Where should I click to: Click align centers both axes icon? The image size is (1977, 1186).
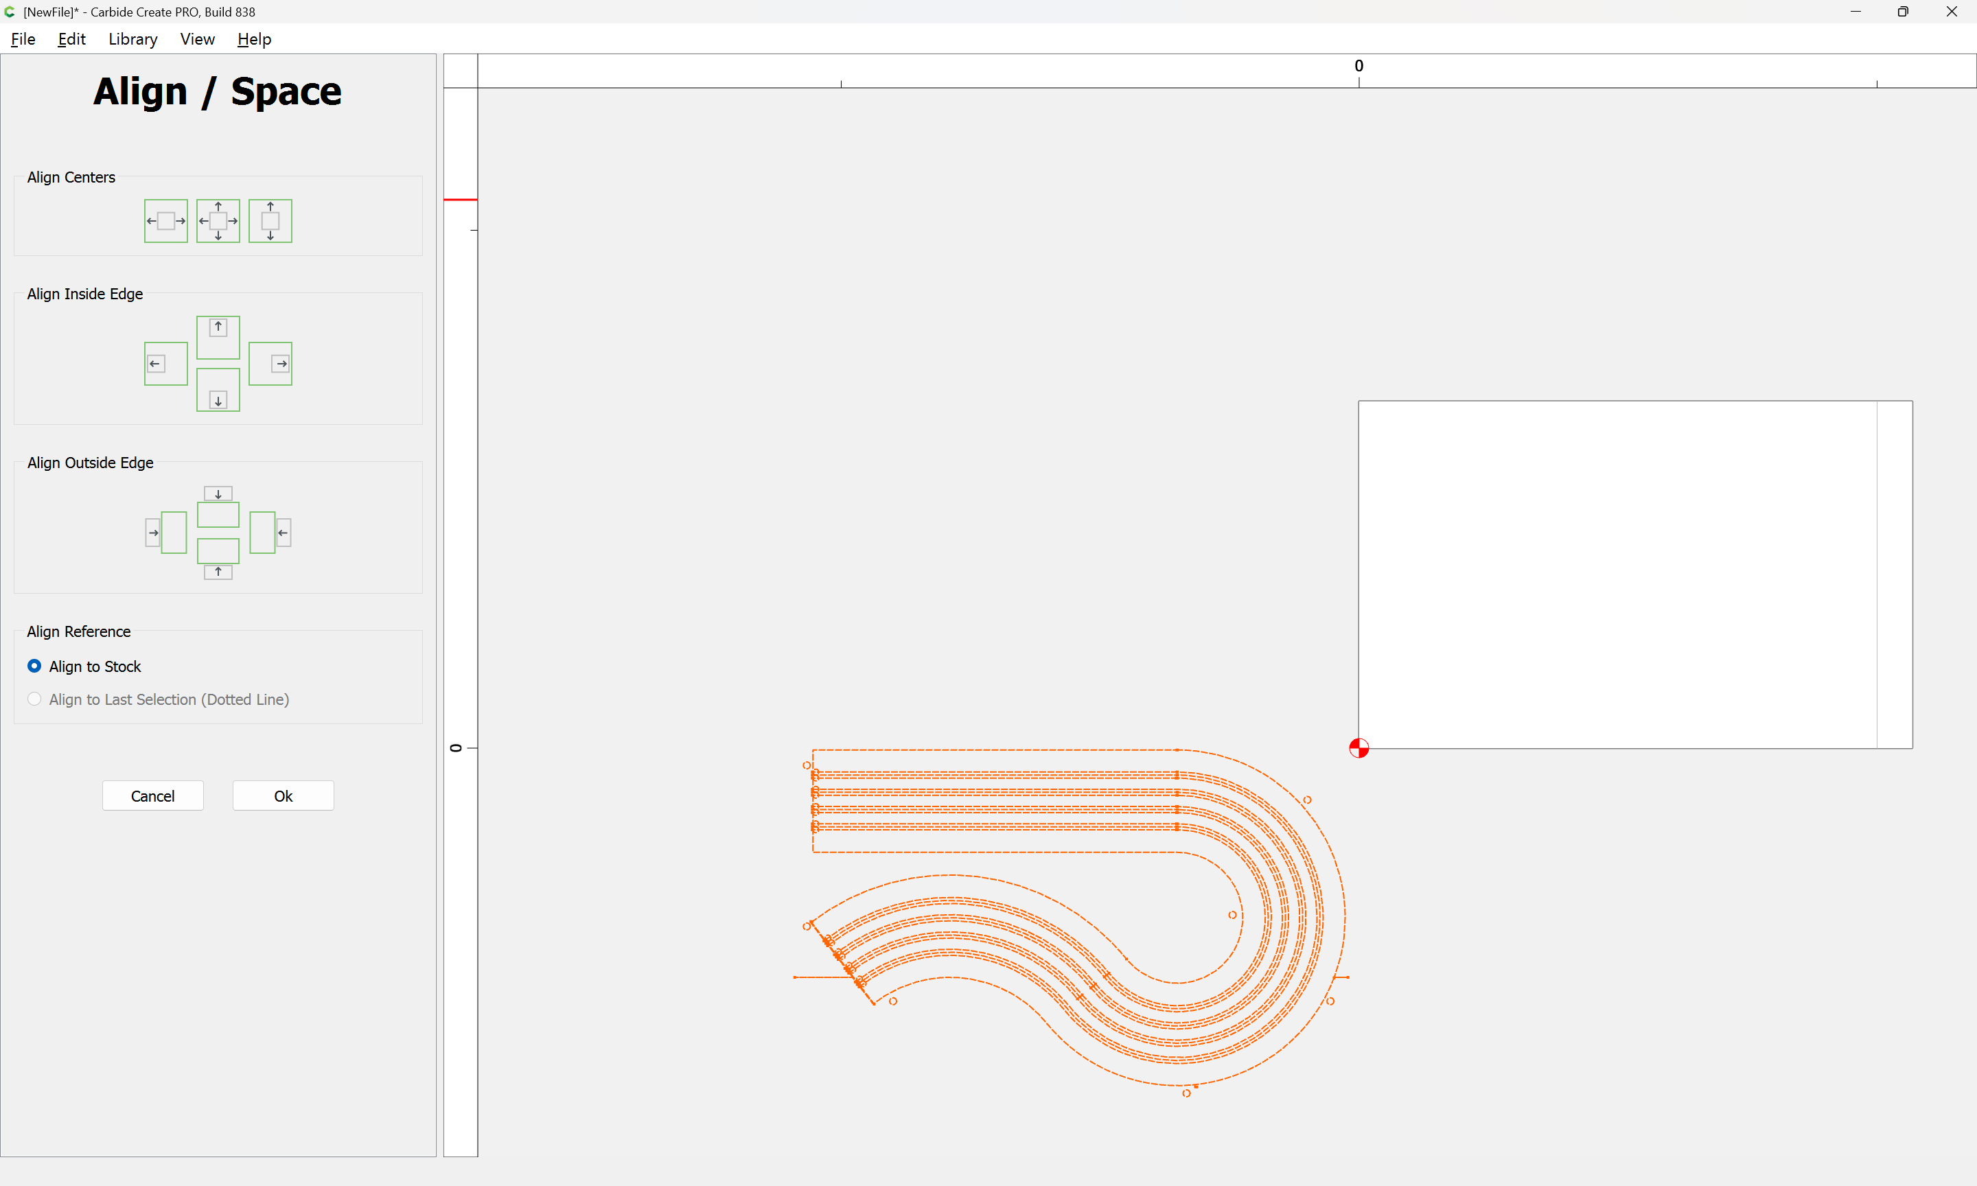click(x=218, y=220)
